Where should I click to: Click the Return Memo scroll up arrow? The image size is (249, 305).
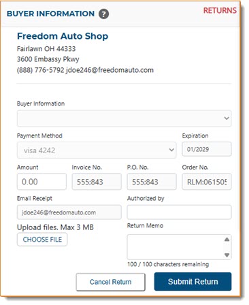227,240
